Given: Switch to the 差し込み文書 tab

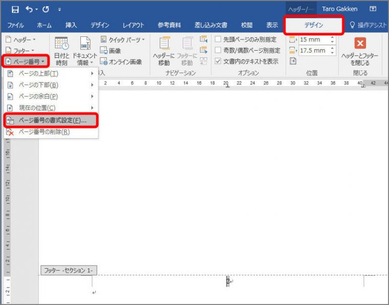Looking at the screenshot, I should (211, 25).
